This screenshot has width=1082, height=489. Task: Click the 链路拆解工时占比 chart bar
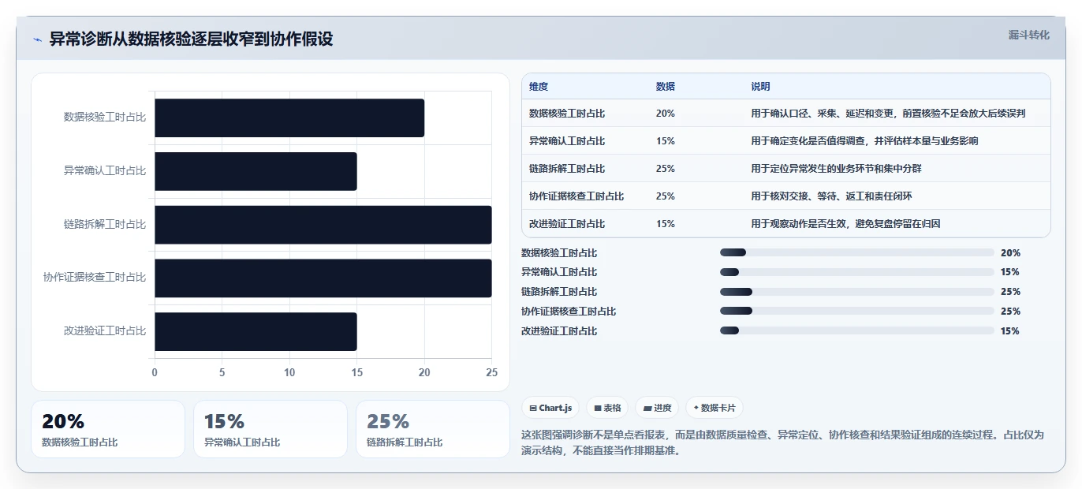[x=323, y=225]
